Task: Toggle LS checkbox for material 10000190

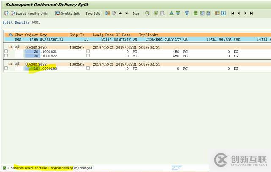Action: 88,68
